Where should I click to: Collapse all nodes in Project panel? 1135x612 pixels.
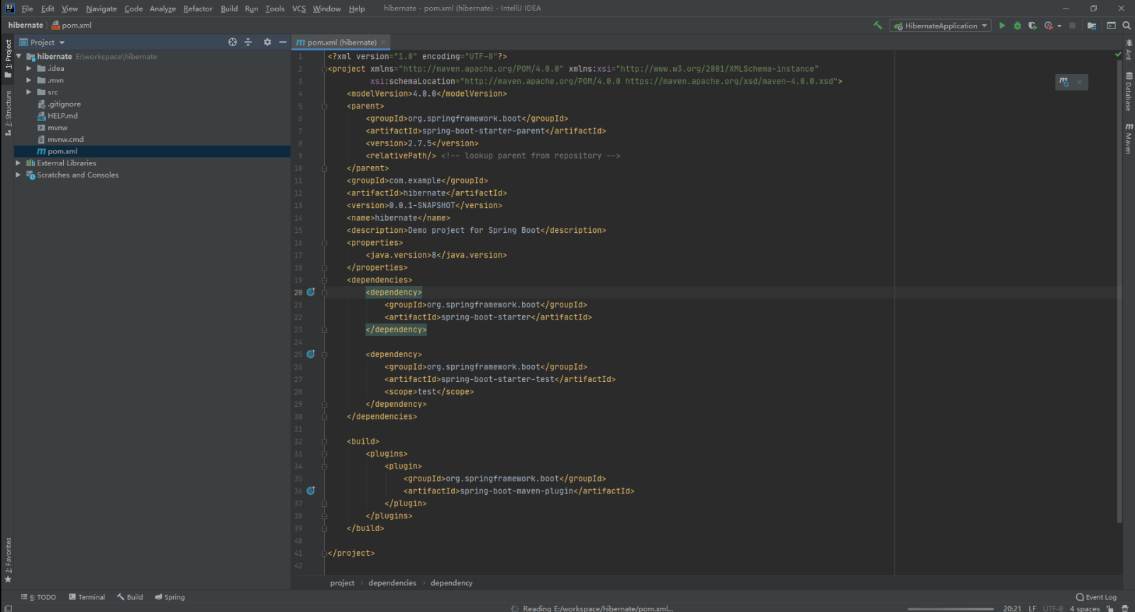pos(248,43)
